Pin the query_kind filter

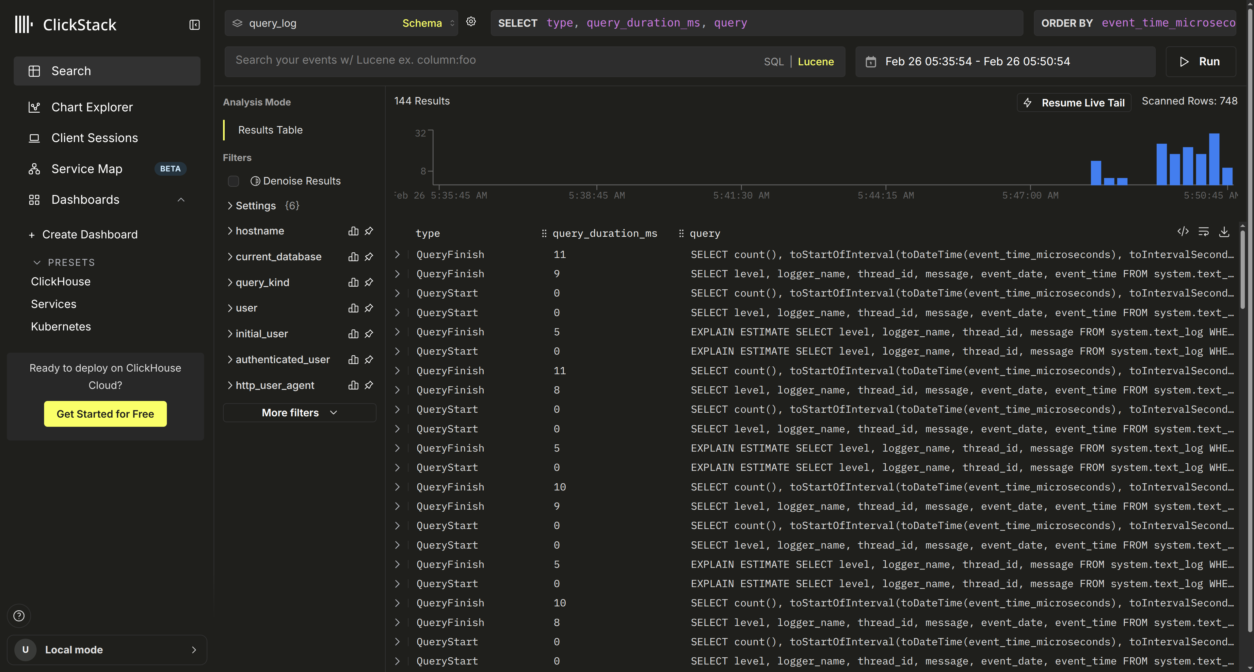[369, 283]
